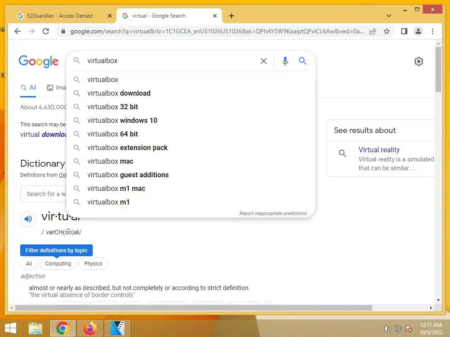Select 'virtualbox extension pack' suggestion
Screen dimensions: 450x337
point(191,147)
